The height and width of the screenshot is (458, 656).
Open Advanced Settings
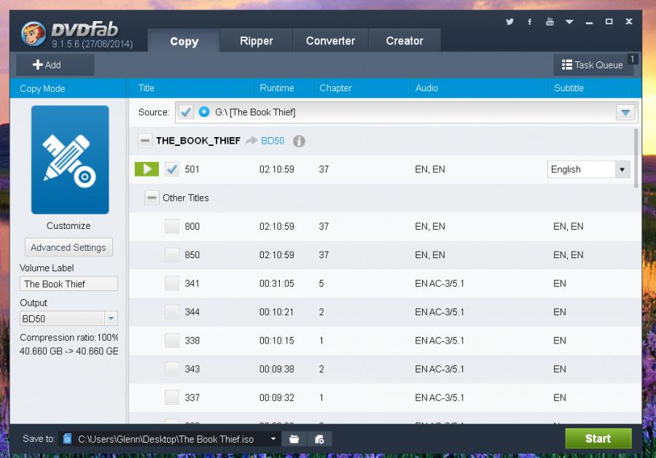pos(69,247)
